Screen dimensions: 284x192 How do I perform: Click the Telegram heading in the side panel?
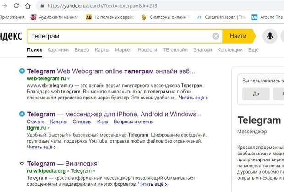[x=259, y=120]
